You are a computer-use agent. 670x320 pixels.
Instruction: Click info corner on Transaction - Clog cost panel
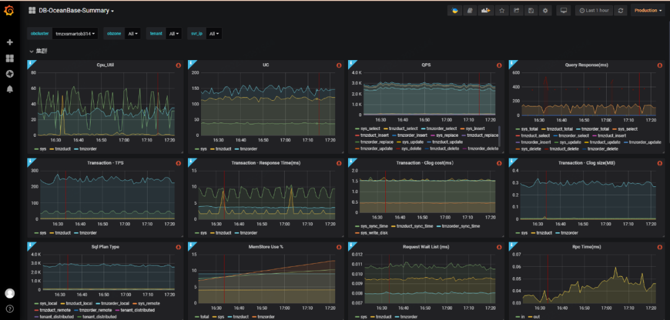pyautogui.click(x=351, y=162)
